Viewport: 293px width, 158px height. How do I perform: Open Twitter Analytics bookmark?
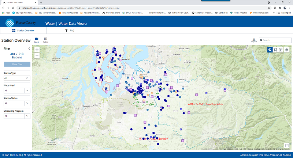pyautogui.click(x=239, y=13)
